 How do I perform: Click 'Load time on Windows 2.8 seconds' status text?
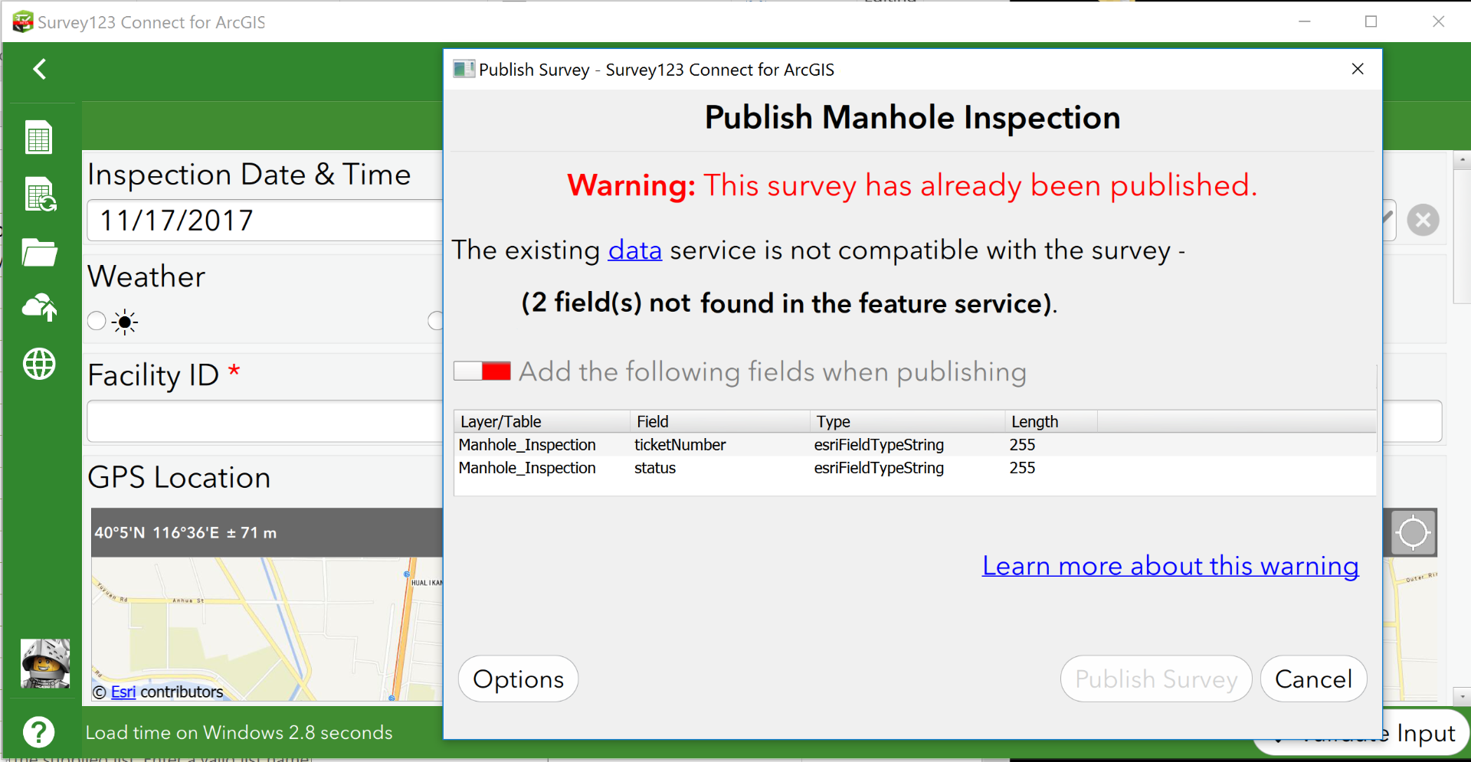(239, 733)
